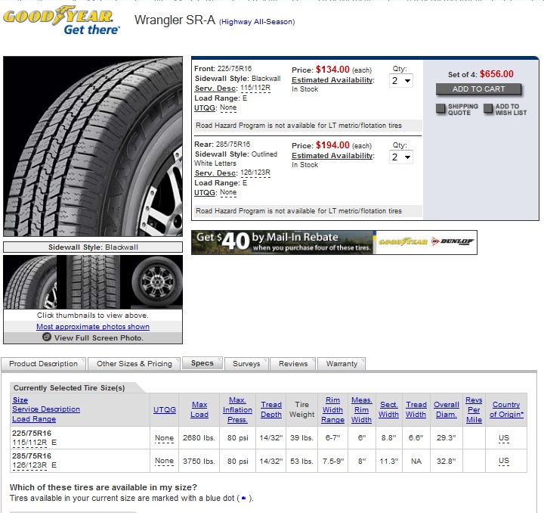Image resolution: width=544 pixels, height=513 pixels.
Task: Click the large main tire photo
Action: 93,147
